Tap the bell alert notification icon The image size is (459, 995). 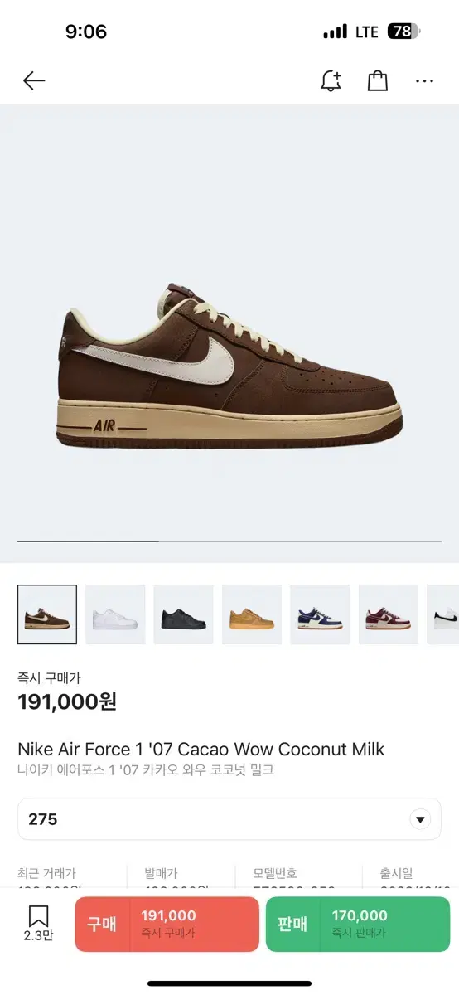pos(331,80)
